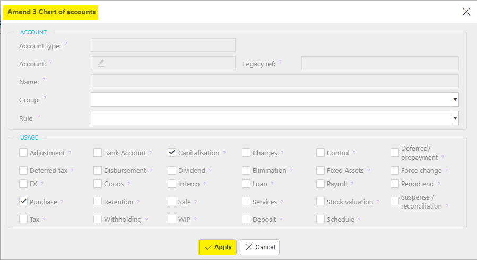The width and height of the screenshot is (477, 260).
Task: Click the edit pencil icon in Account field
Action: point(101,63)
